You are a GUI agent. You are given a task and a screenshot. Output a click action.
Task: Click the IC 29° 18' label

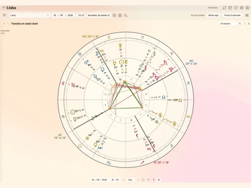(x=161, y=162)
